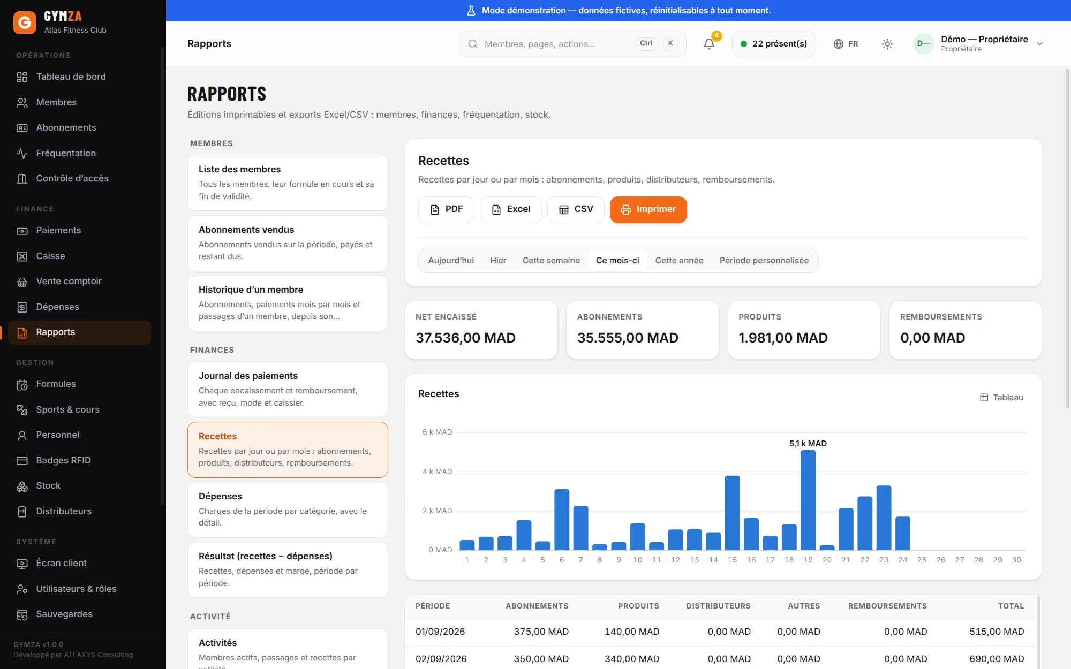
Task: Open Sports & cours in sidebar
Action: [x=79, y=409]
